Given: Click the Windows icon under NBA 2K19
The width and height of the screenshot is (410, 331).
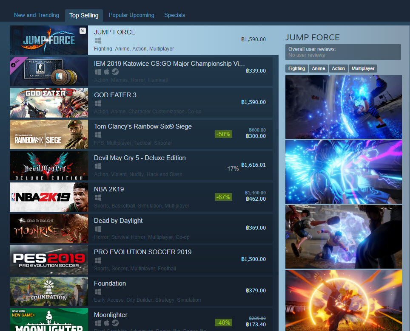Looking at the screenshot, I should point(98,197).
